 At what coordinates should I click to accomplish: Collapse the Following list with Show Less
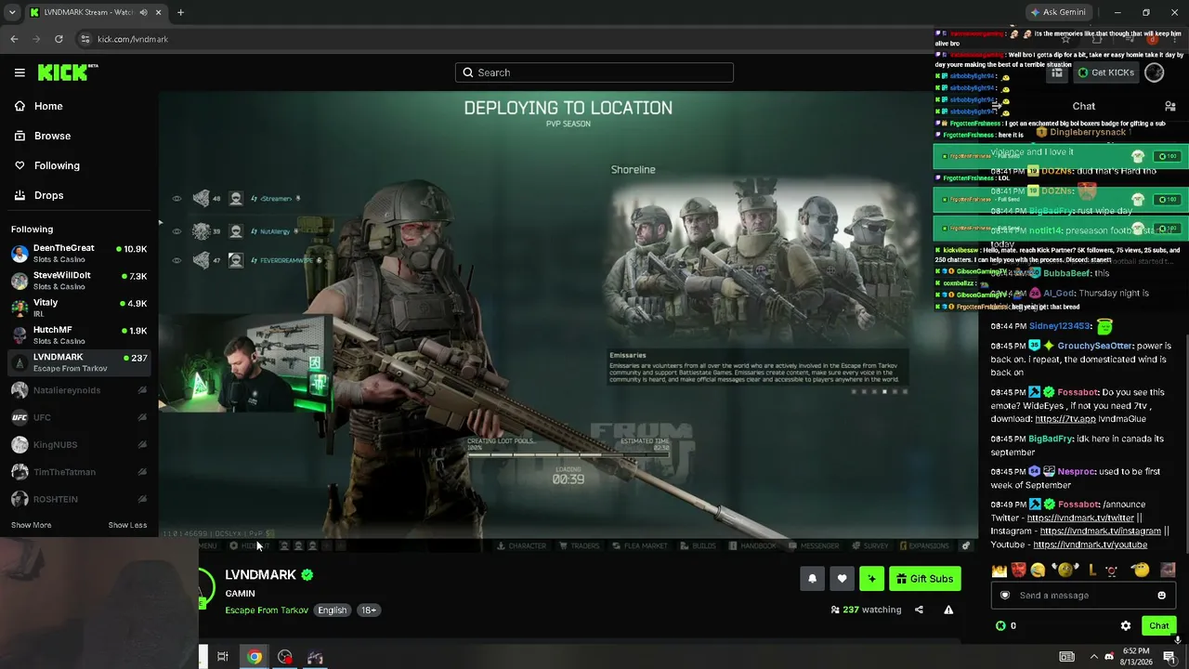click(x=127, y=525)
